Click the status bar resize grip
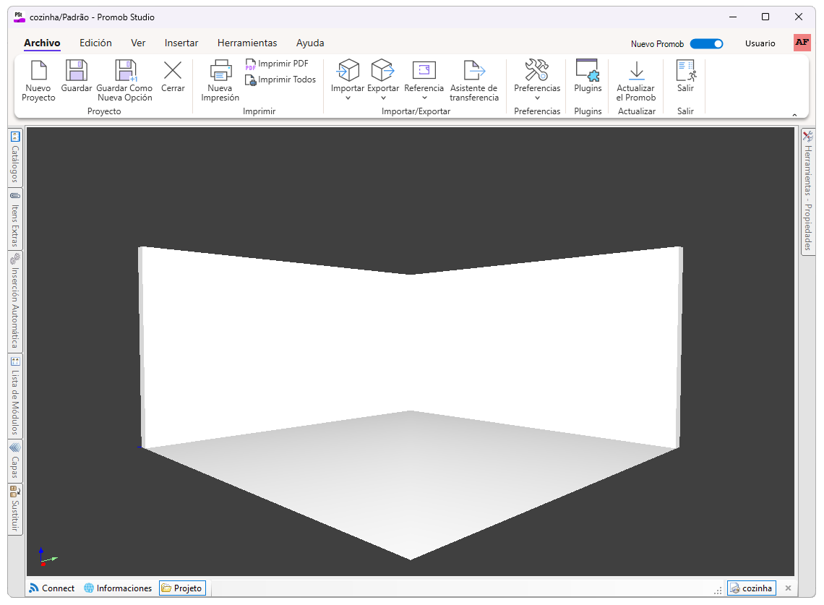Image resolution: width=824 pixels, height=605 pixels. coord(718,591)
